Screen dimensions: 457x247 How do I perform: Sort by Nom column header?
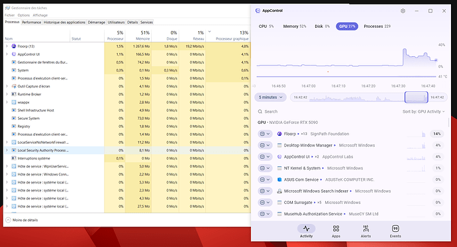(36, 36)
